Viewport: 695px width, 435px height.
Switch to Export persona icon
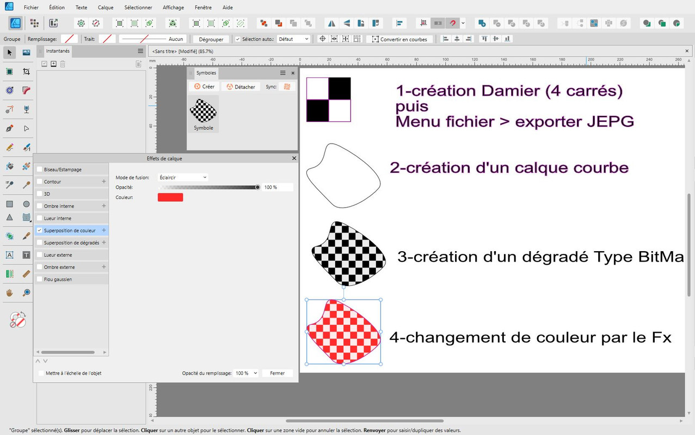pyautogui.click(x=53, y=23)
